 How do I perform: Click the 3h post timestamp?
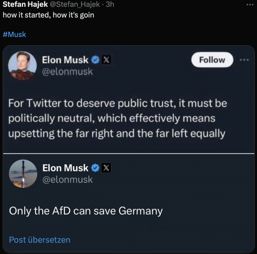pos(110,5)
